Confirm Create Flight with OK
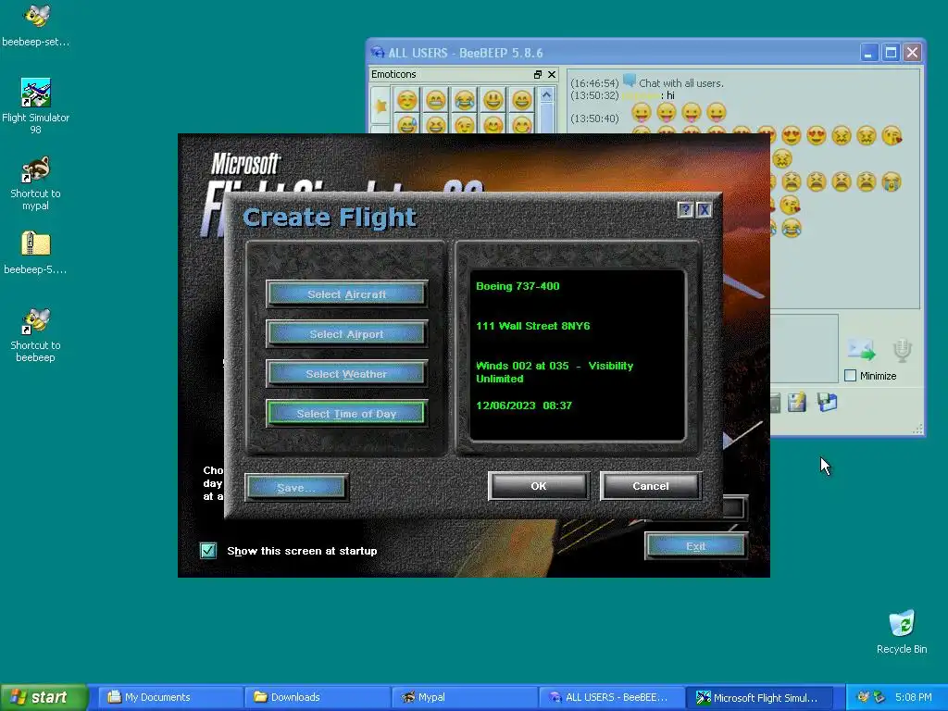Image resolution: width=948 pixels, height=711 pixels. (x=538, y=486)
